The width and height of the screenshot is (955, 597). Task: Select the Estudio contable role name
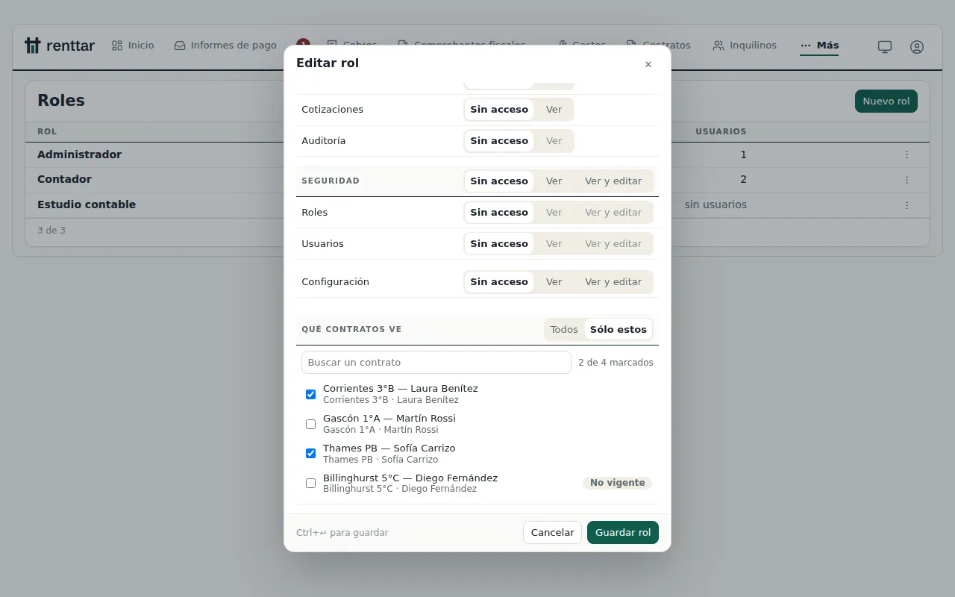[87, 204]
